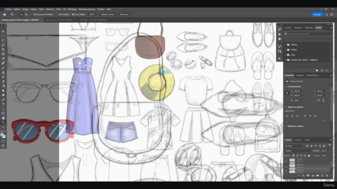Open the Affichage menu
Screen dimensions: 337x189
72,9
